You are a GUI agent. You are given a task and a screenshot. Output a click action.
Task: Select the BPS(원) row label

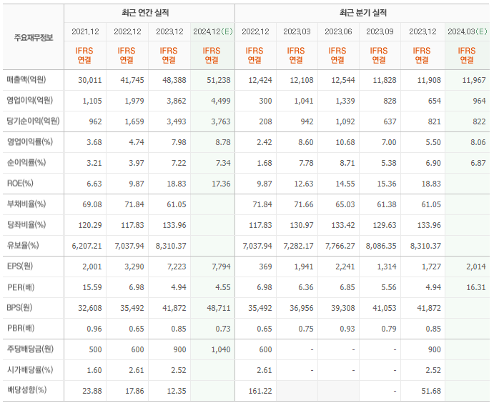click(x=20, y=307)
